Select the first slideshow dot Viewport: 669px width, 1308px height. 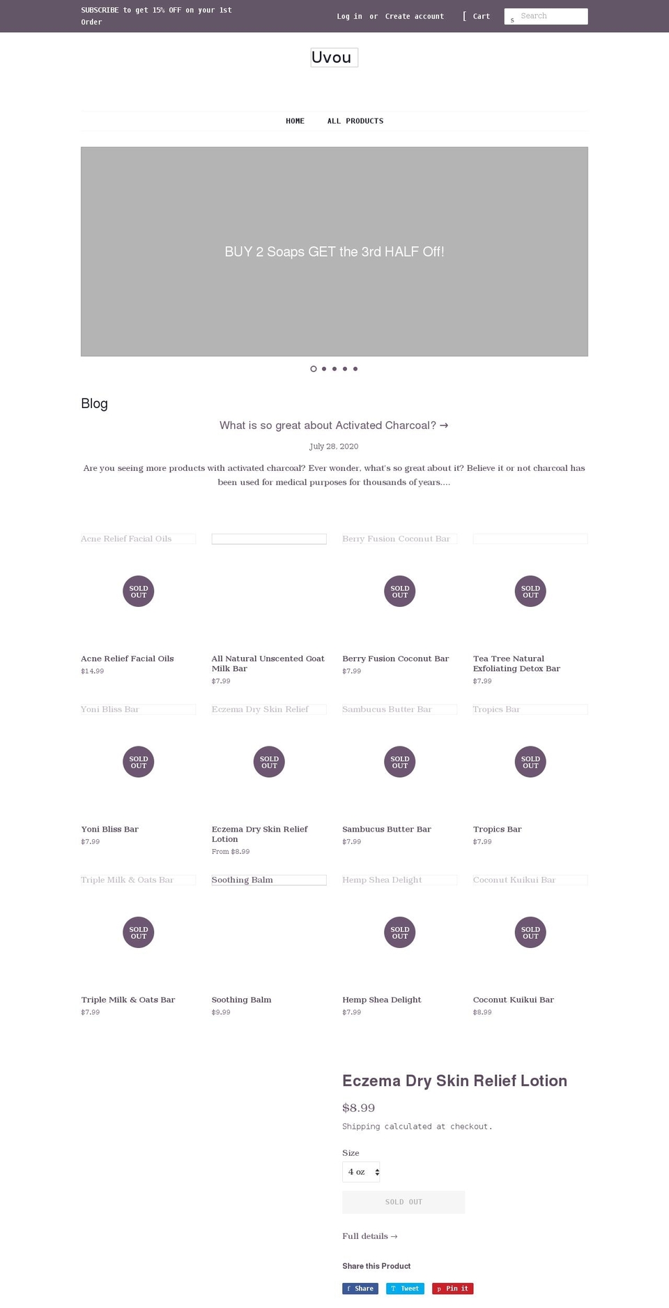314,368
